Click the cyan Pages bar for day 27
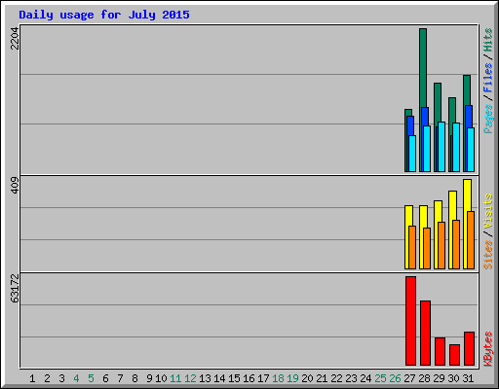Viewport: 499px width, 389px height. [x=412, y=154]
